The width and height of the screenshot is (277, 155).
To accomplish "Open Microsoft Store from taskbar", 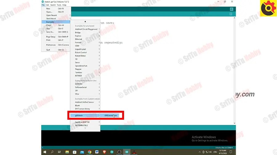I will [74, 152].
